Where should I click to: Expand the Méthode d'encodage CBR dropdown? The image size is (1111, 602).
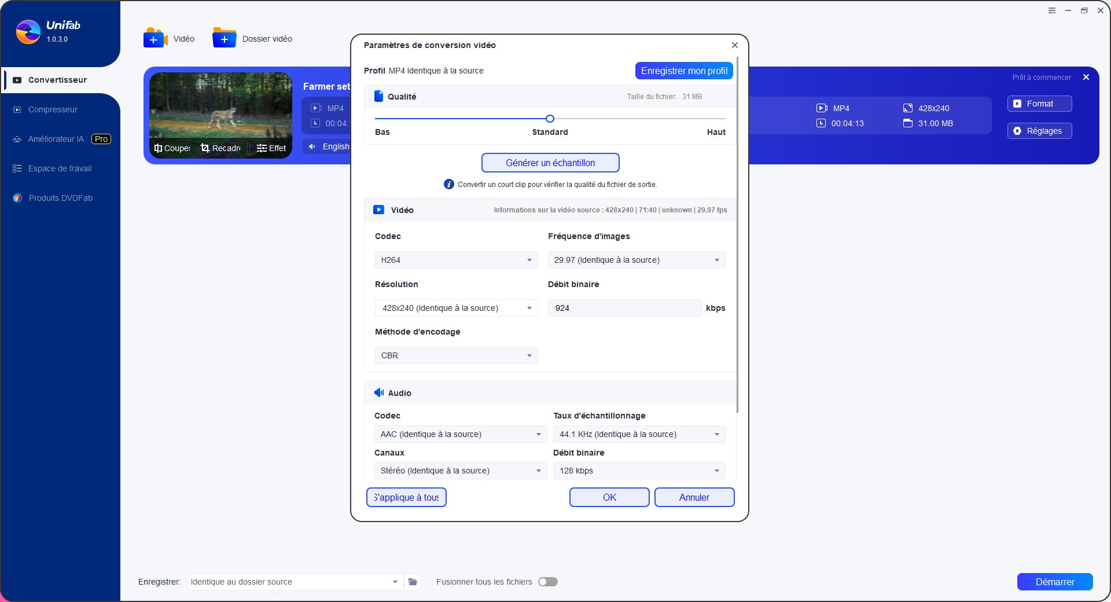pos(456,355)
